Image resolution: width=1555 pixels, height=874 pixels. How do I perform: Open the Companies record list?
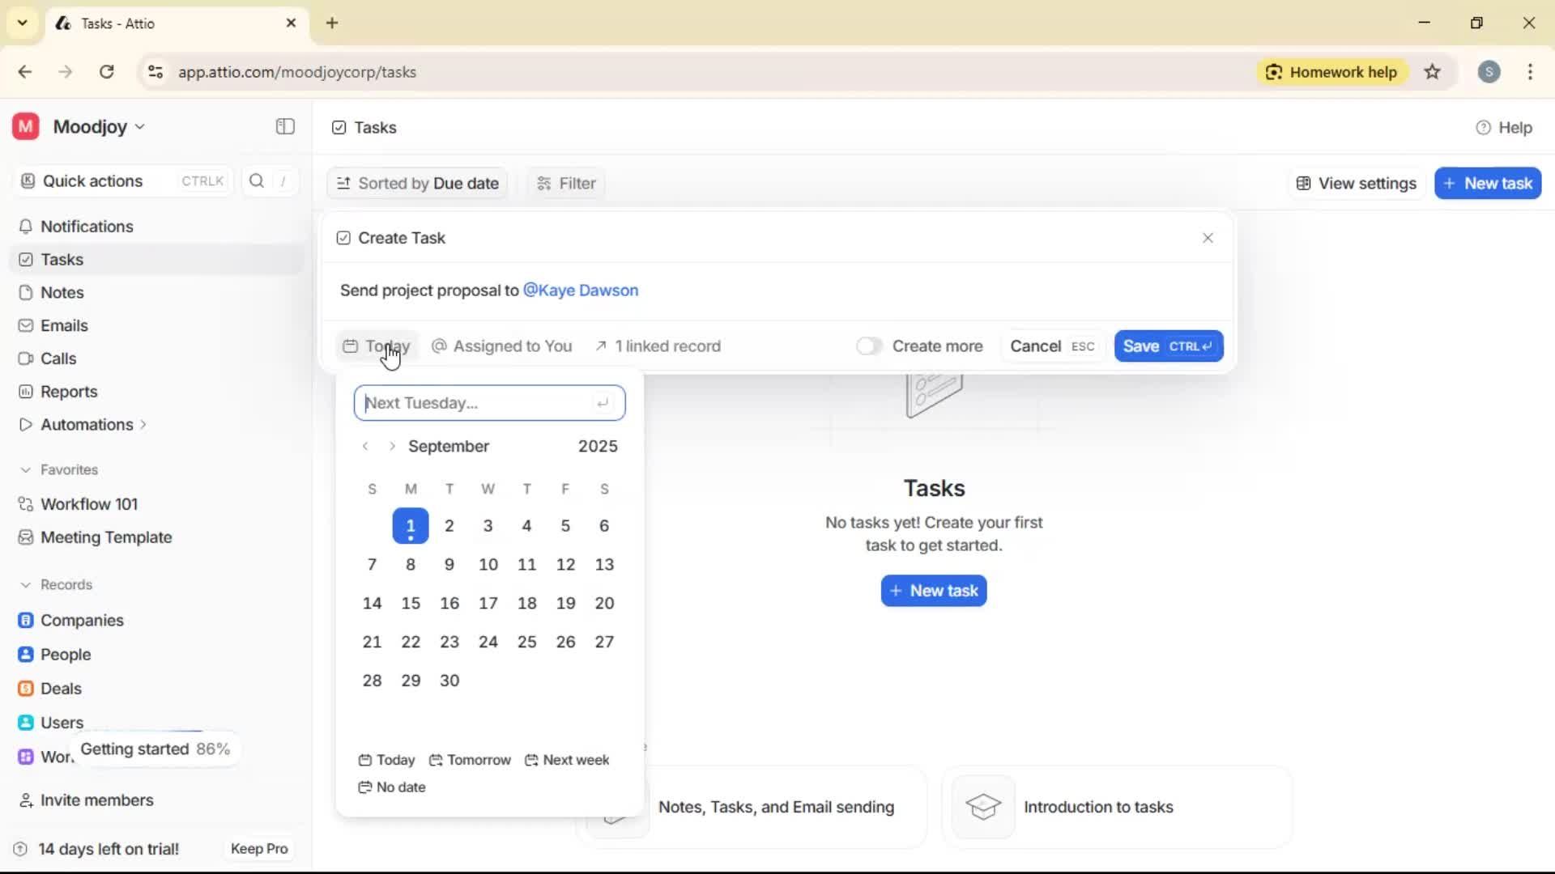[81, 621]
